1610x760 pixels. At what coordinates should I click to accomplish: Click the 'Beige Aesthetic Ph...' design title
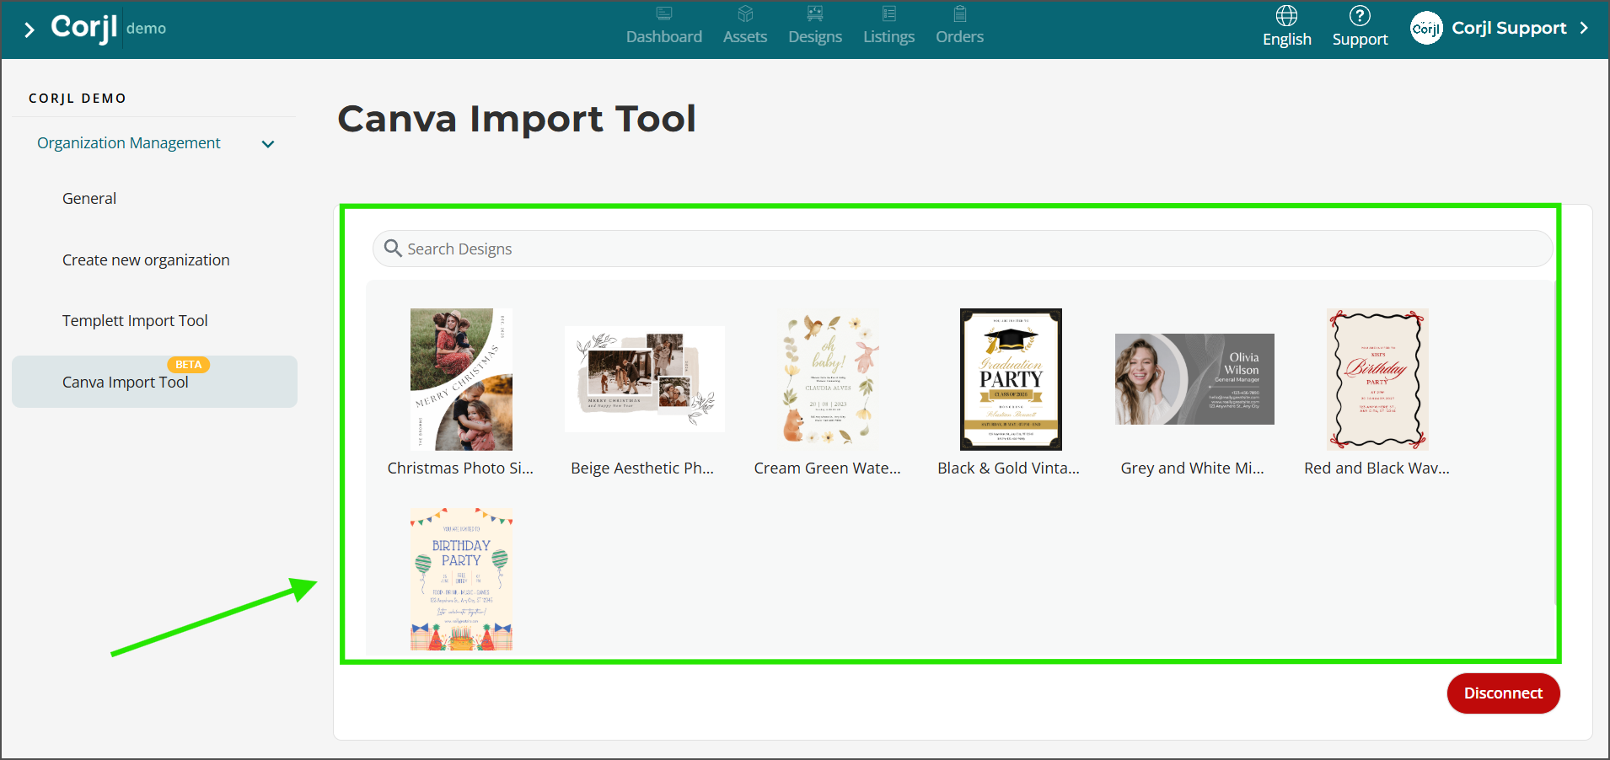(x=642, y=468)
